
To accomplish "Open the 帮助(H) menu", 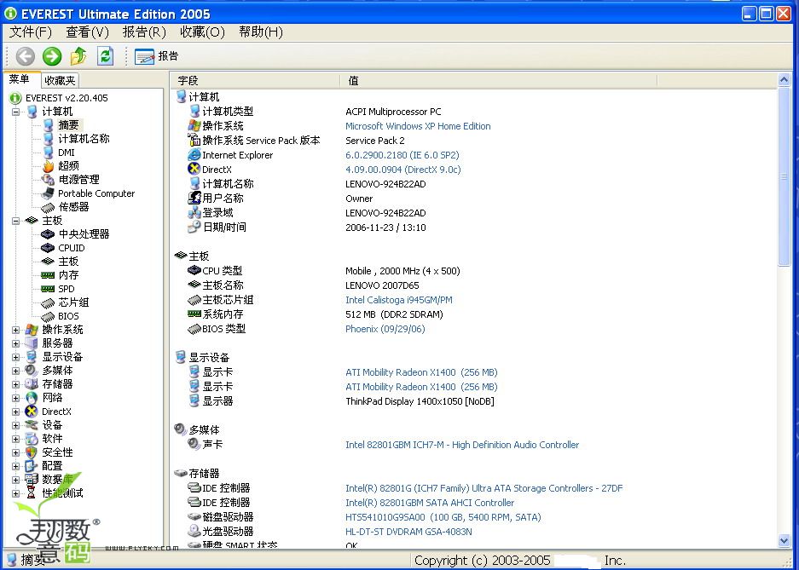I will (x=260, y=32).
